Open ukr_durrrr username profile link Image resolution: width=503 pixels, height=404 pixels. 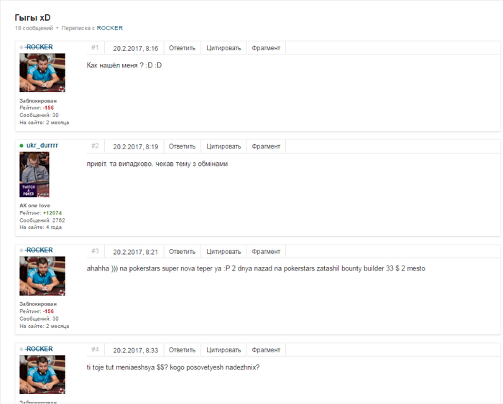pyautogui.click(x=42, y=146)
